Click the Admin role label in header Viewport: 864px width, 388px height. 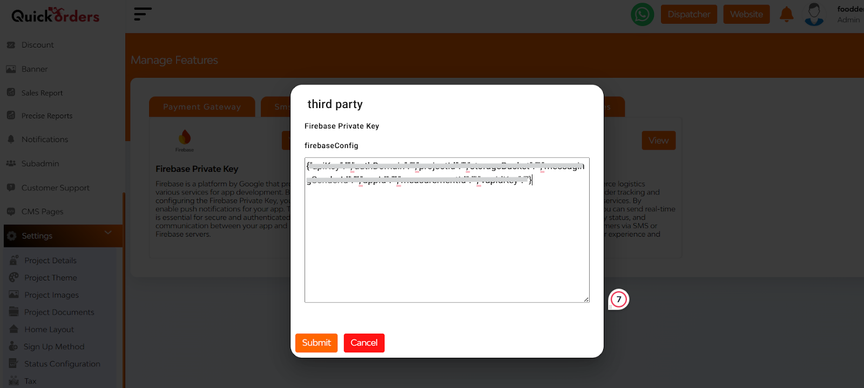pyautogui.click(x=848, y=20)
